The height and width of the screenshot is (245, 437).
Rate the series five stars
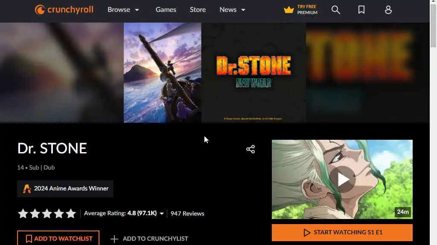pos(71,213)
